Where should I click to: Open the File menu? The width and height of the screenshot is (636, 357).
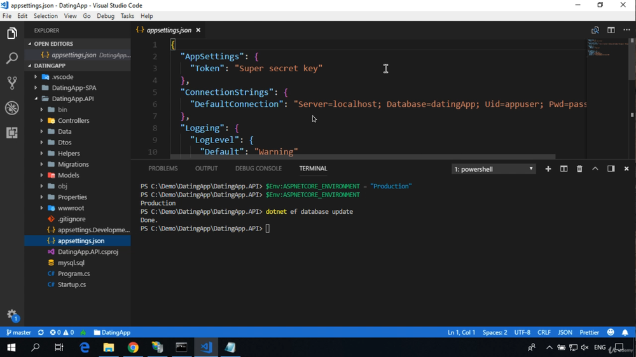click(x=7, y=16)
